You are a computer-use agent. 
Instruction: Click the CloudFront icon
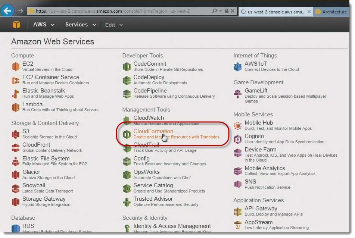(16, 148)
